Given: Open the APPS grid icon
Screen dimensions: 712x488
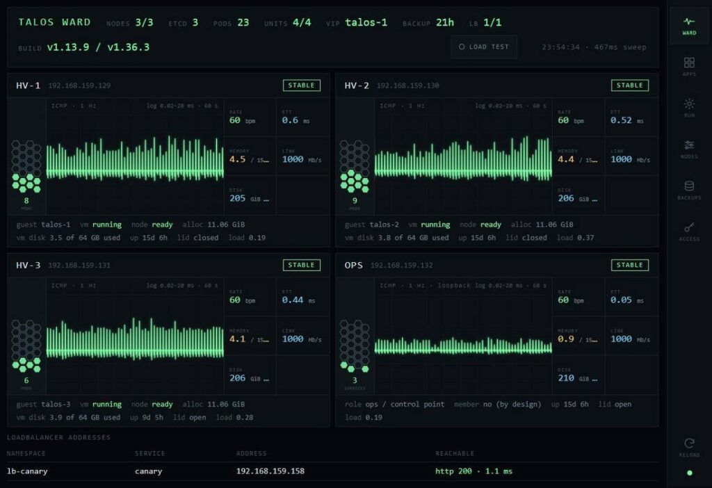Looking at the screenshot, I should (689, 67).
